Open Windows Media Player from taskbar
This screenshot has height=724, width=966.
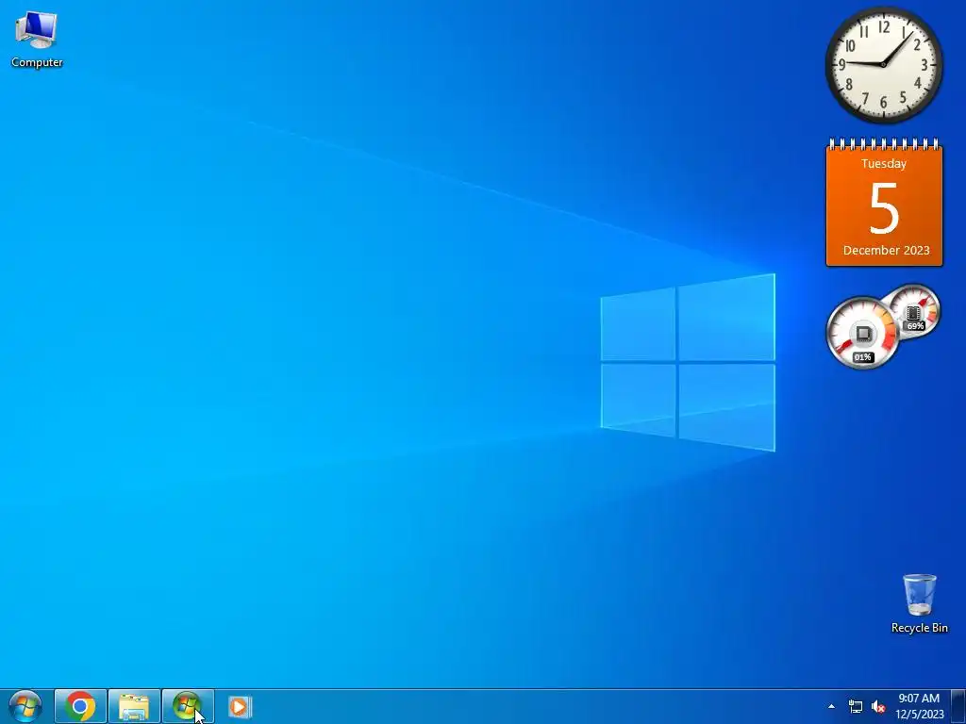click(239, 707)
